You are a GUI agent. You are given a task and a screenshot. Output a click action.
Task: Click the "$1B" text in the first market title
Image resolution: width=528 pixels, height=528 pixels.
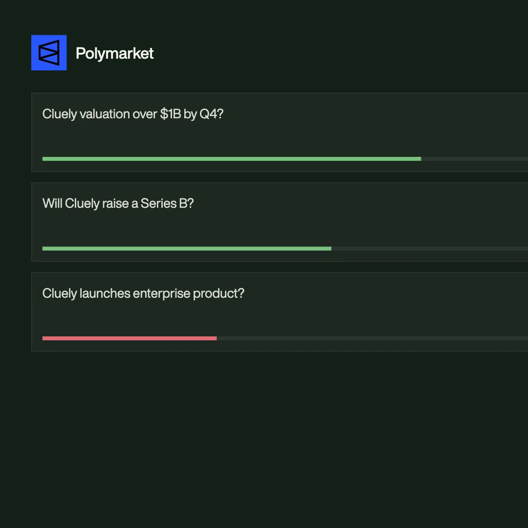[171, 114]
